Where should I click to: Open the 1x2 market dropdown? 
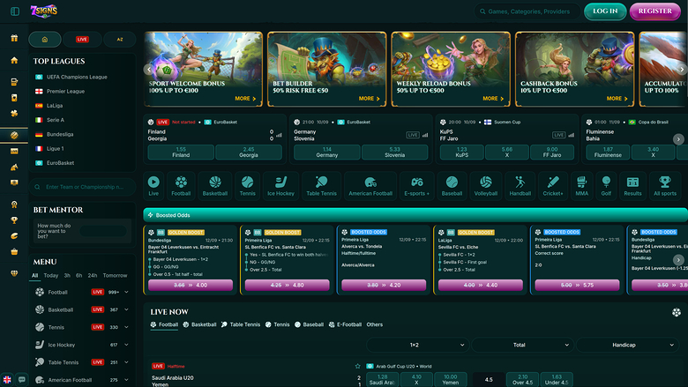(x=416, y=345)
